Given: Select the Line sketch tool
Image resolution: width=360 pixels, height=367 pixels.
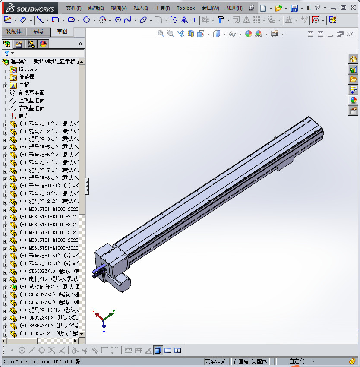Looking at the screenshot, I should click(x=40, y=20).
